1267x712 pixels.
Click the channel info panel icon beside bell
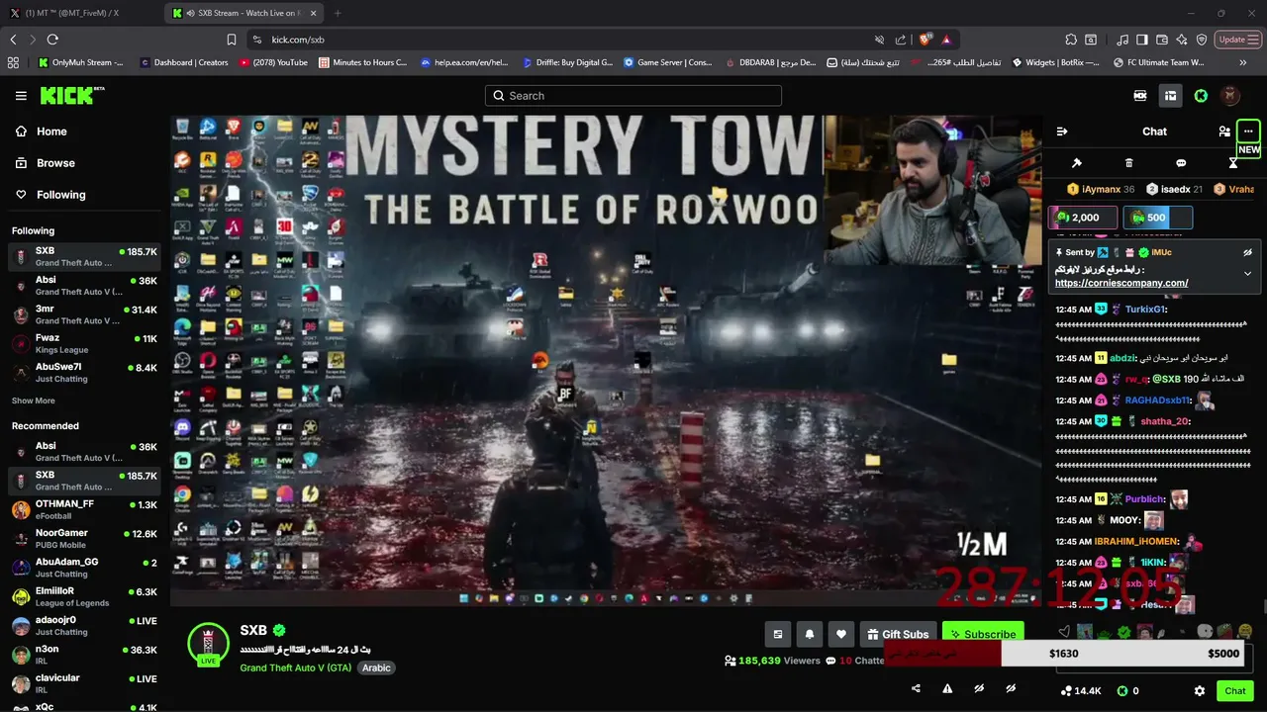[x=777, y=634]
